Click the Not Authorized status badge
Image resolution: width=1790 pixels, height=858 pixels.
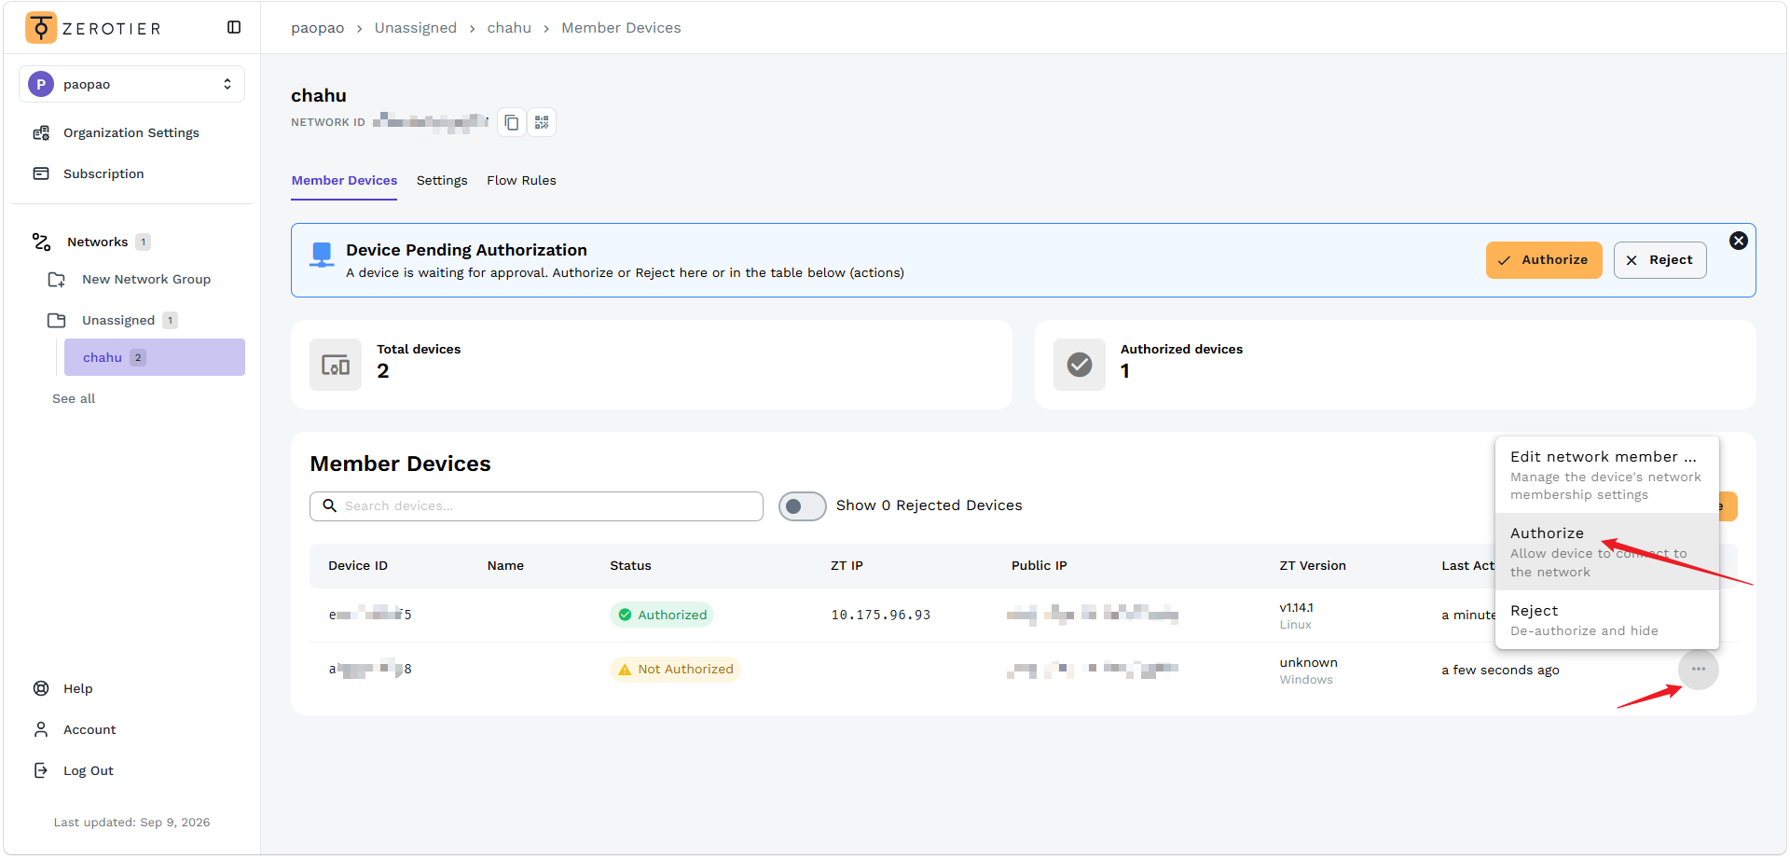tap(675, 670)
